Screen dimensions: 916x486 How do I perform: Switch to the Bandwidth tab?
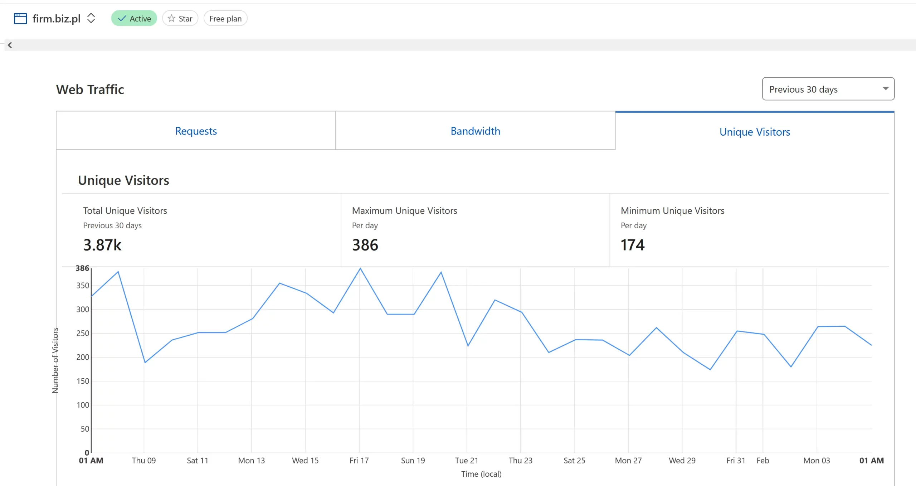pyautogui.click(x=475, y=131)
